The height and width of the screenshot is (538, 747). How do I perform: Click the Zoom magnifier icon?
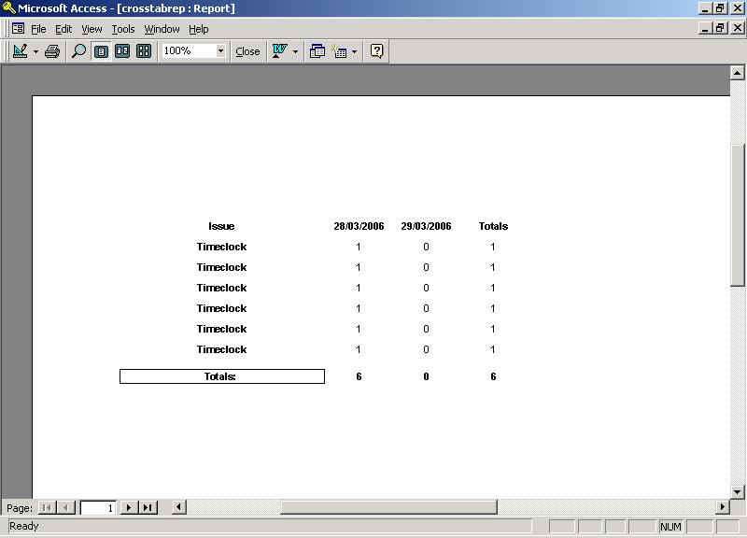78,51
